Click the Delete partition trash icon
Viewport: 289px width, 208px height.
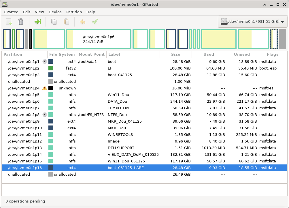[x=21, y=22]
